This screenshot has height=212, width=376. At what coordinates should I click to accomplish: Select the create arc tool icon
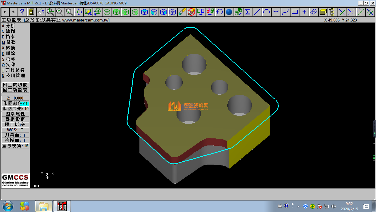coord(266,12)
